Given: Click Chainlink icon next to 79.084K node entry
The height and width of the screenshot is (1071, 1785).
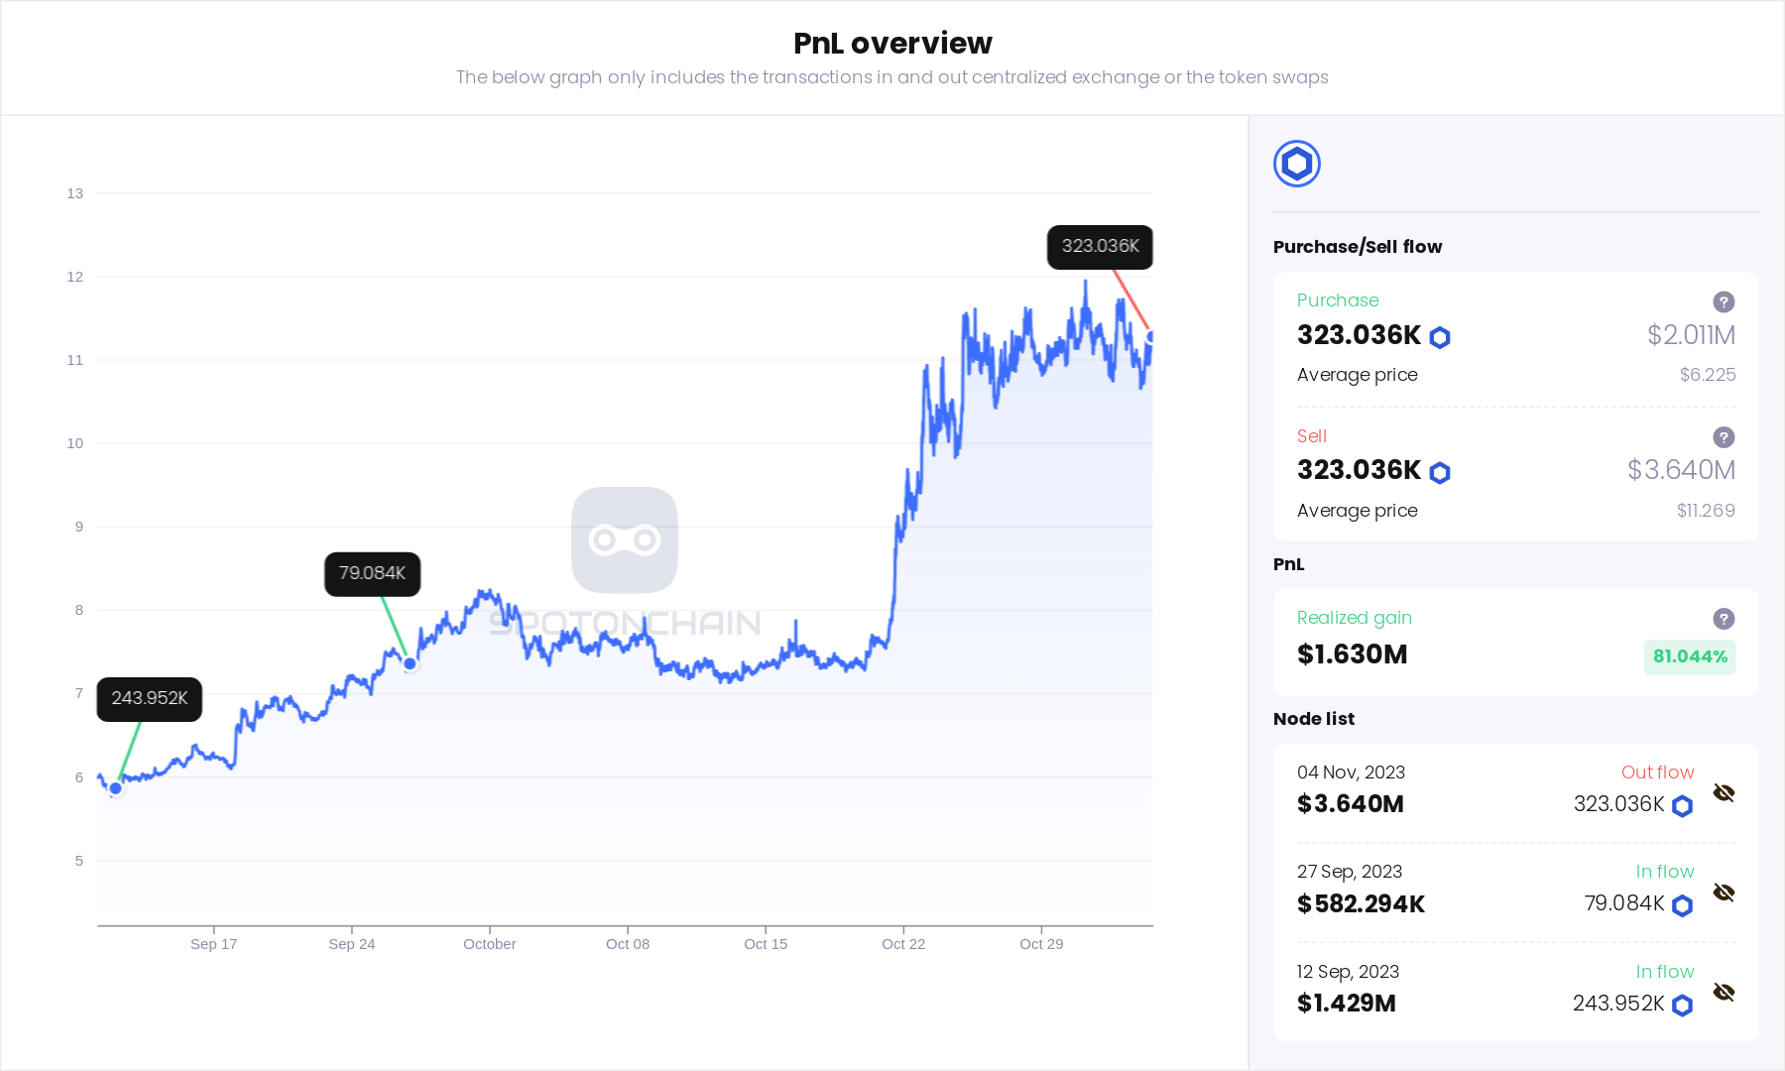Looking at the screenshot, I should pos(1682,905).
